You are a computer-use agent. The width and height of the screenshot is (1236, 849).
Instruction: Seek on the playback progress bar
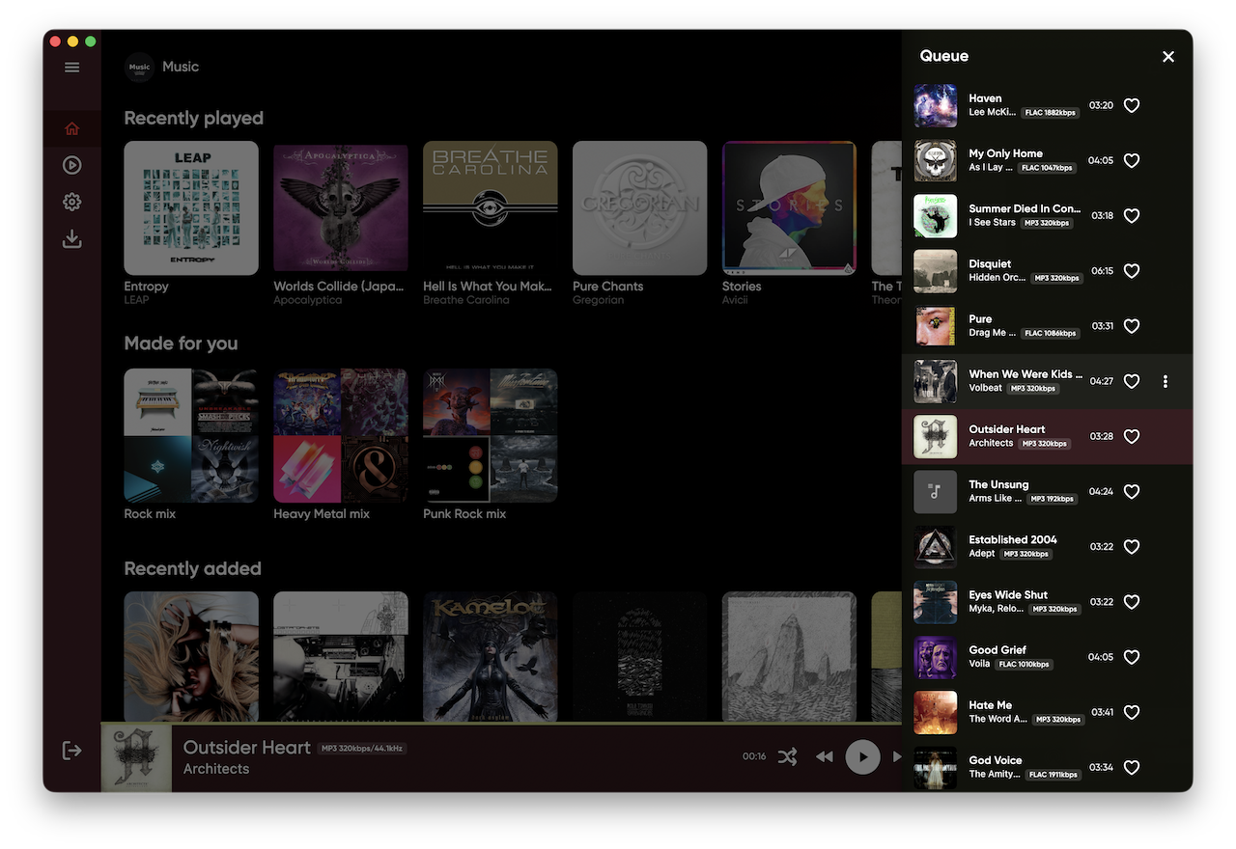(501, 723)
